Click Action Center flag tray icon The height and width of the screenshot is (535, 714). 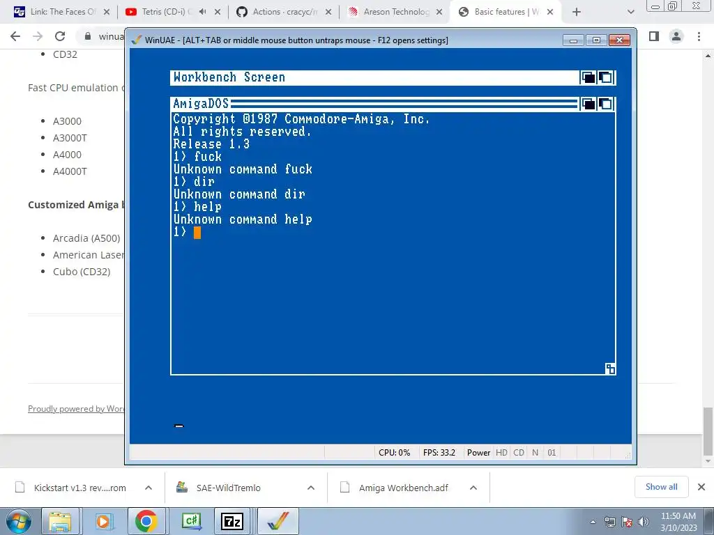[627, 522]
